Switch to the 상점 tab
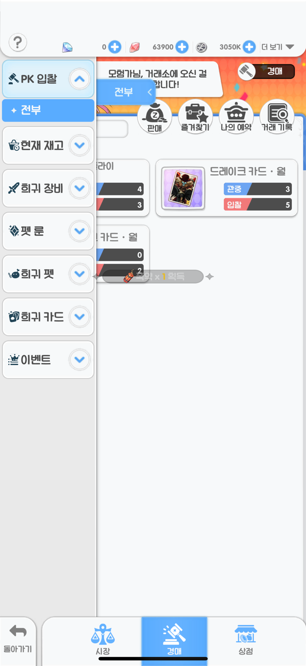306x666 pixels. click(x=246, y=639)
